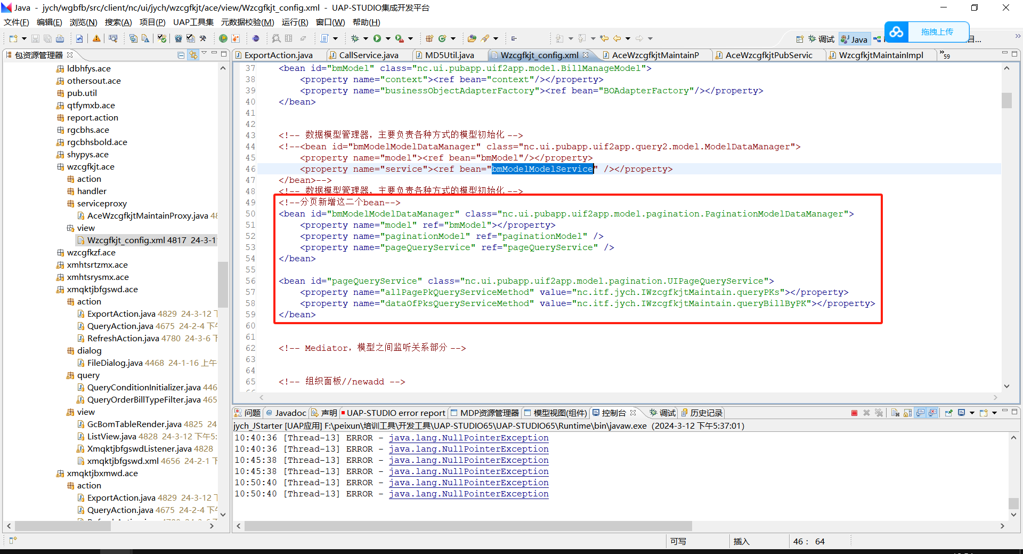Switch to MD5Util.java editor tab
Screen dimensions: 1023x554
(x=449, y=55)
